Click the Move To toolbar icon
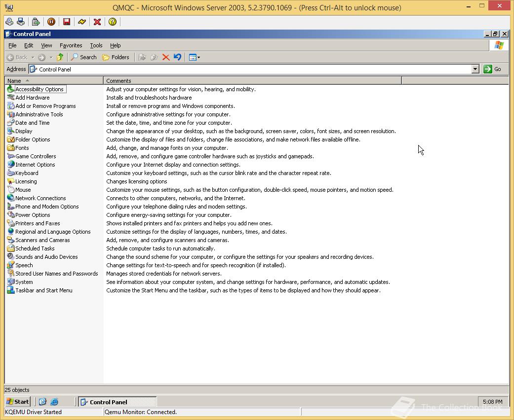514x420 pixels. click(142, 57)
